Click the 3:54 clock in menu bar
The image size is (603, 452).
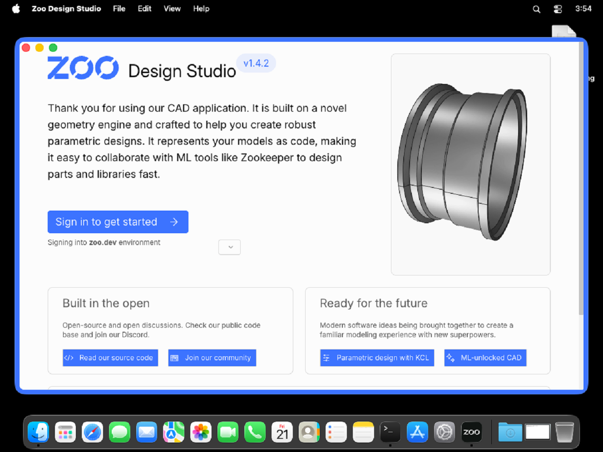pyautogui.click(x=583, y=9)
